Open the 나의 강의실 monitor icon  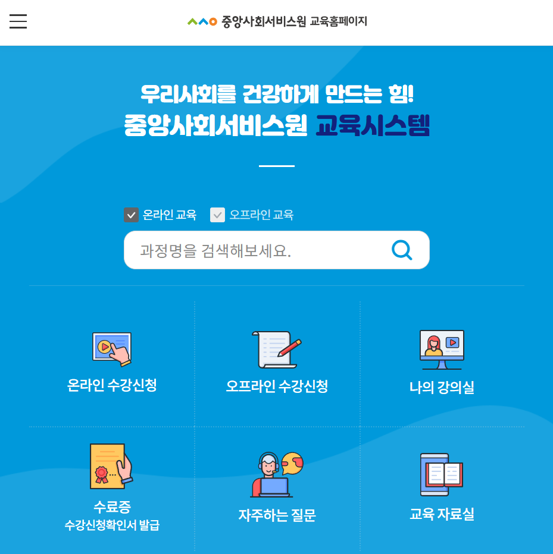click(x=442, y=350)
